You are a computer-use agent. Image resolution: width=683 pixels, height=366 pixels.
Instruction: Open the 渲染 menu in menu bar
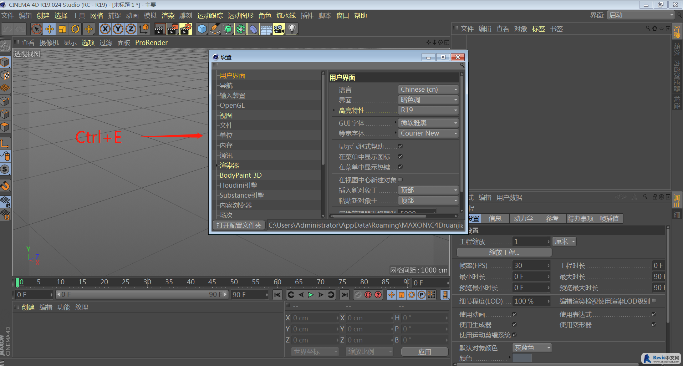pos(168,16)
